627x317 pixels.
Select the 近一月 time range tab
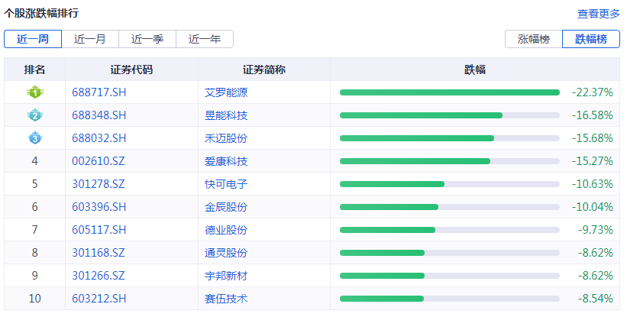click(x=90, y=39)
